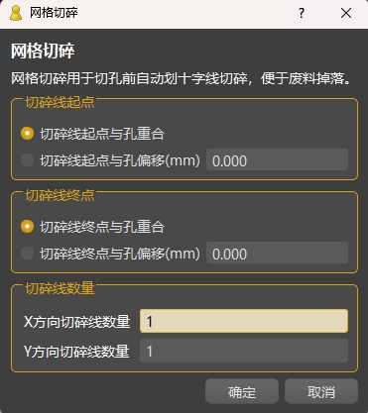Focus the X方向切碎线数量 input field
This screenshot has width=368, height=413.
pos(244,321)
